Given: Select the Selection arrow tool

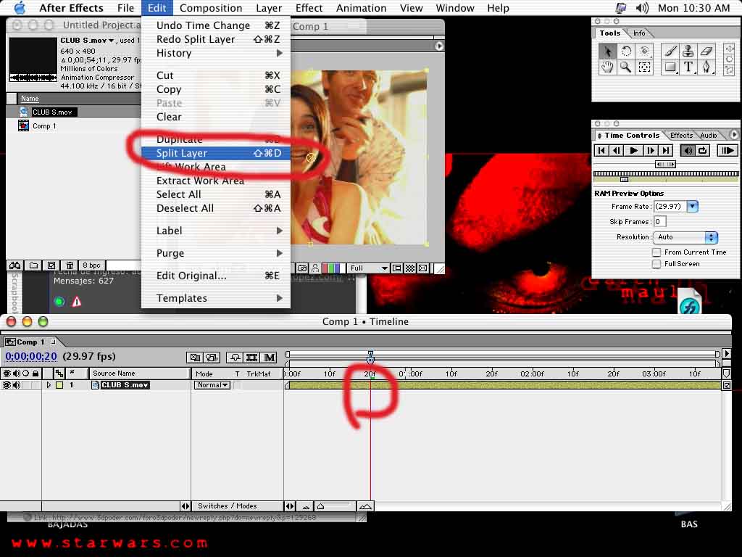Looking at the screenshot, I should [607, 51].
